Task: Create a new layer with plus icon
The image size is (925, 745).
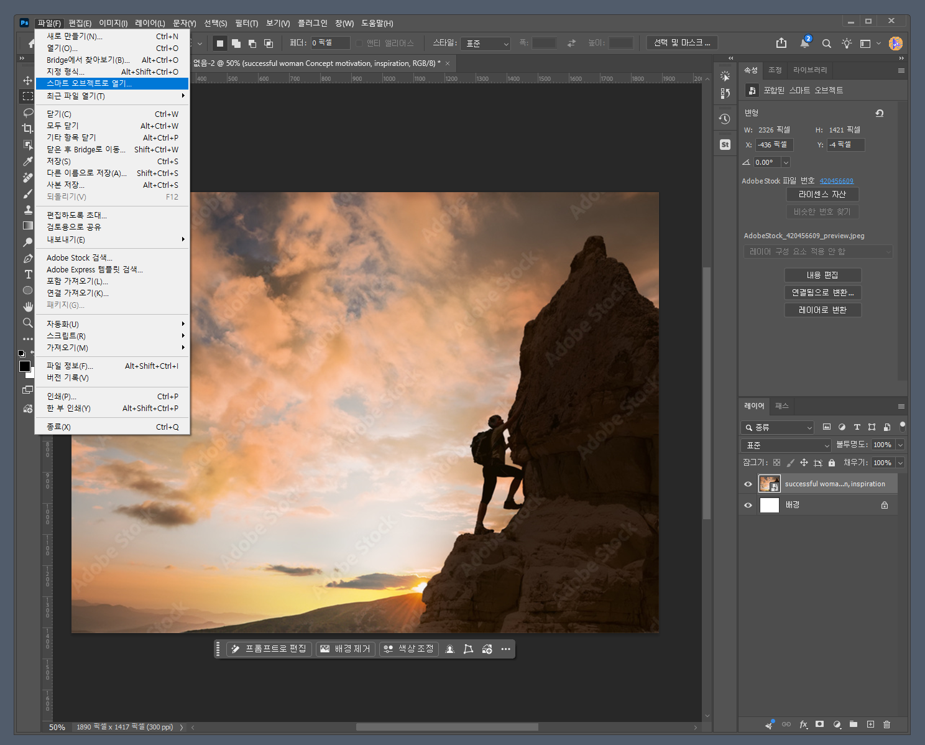Action: point(870,724)
